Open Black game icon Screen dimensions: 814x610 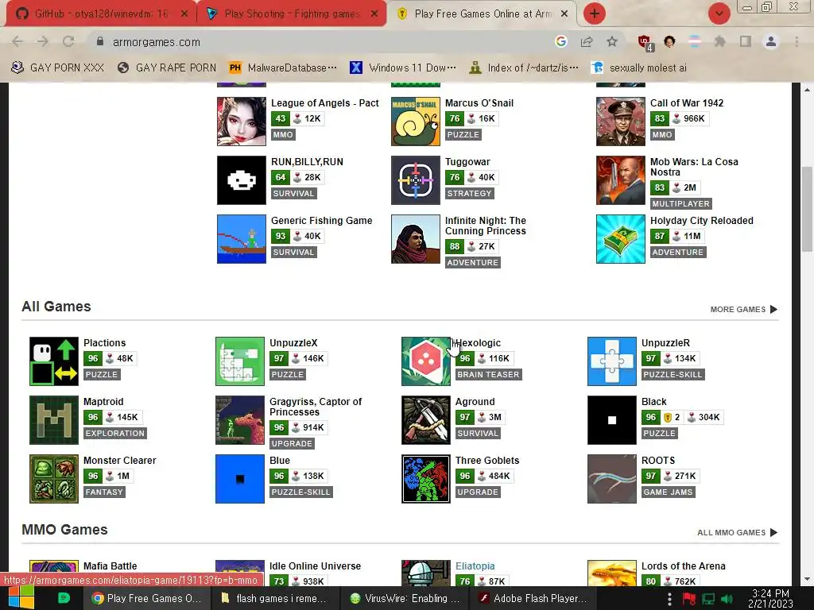(x=611, y=420)
